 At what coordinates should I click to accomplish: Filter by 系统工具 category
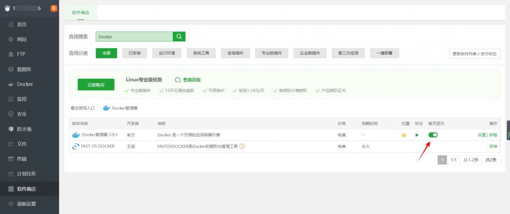click(201, 53)
